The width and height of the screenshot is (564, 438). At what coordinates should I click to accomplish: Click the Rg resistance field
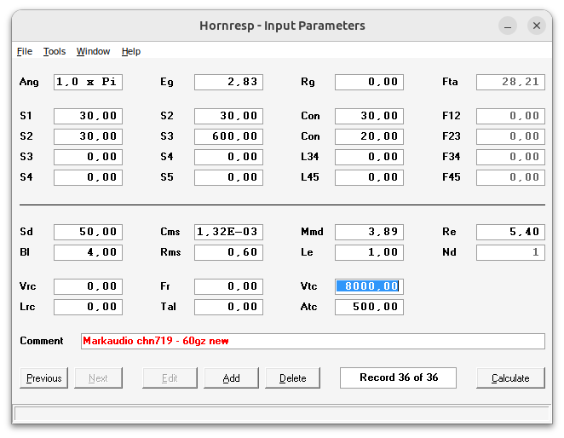(x=369, y=82)
